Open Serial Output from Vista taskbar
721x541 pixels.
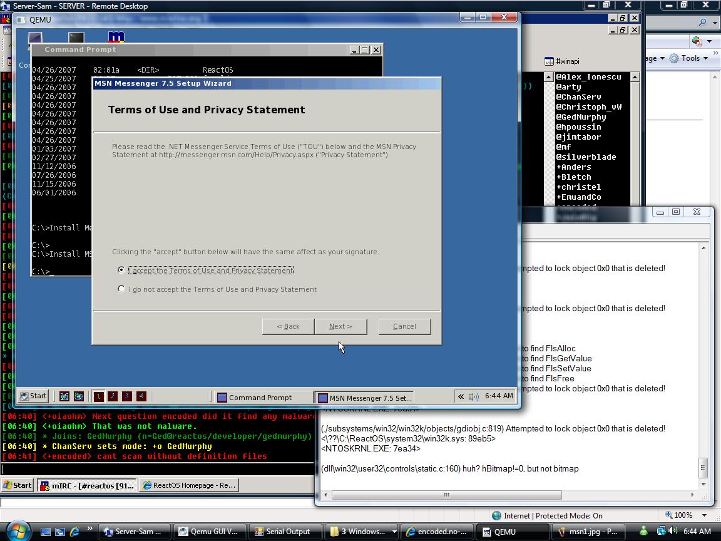click(282, 532)
